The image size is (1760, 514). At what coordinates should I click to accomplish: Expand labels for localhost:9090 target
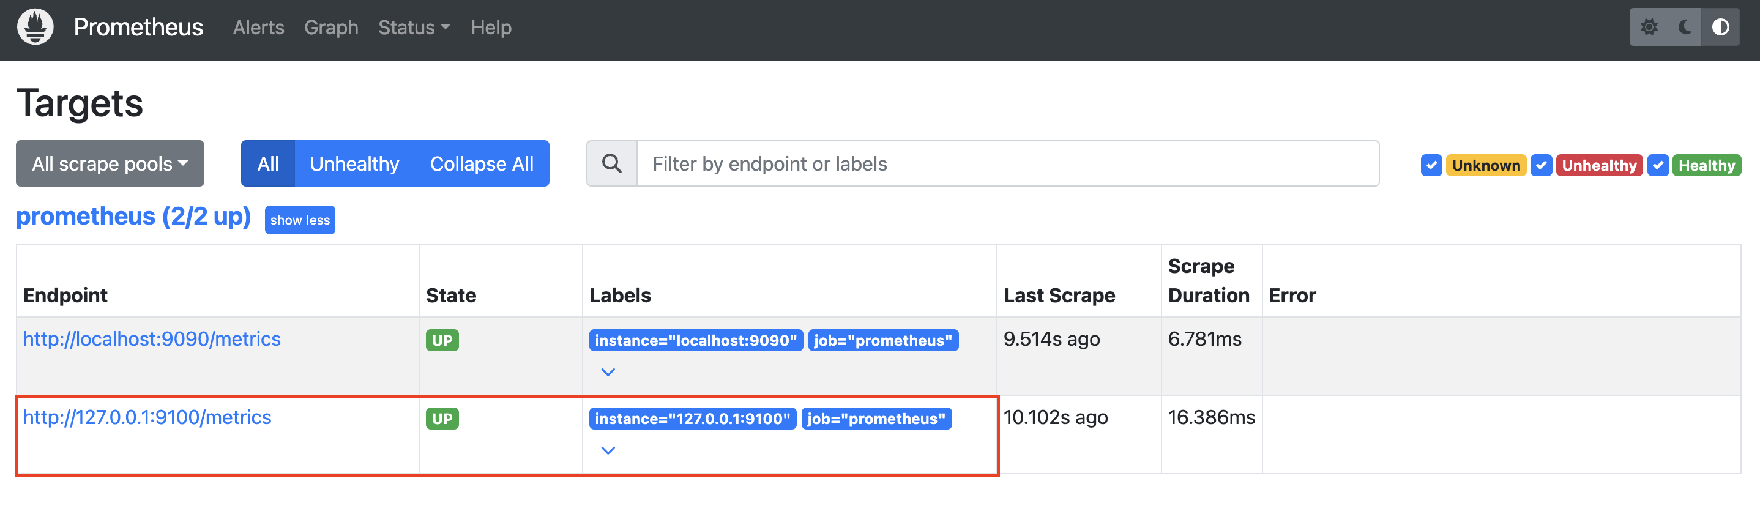pos(608,373)
